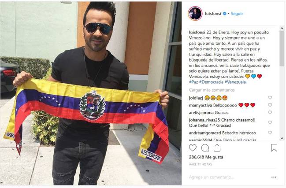Open the three-dot more options menu
The image size is (286, 188).
coord(274,177)
